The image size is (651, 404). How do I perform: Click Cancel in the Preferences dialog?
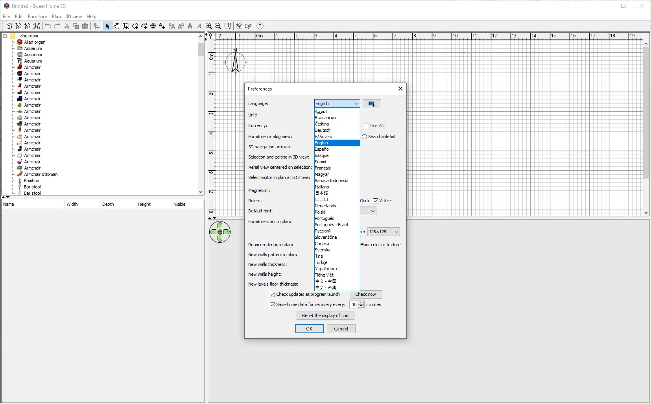tap(341, 329)
